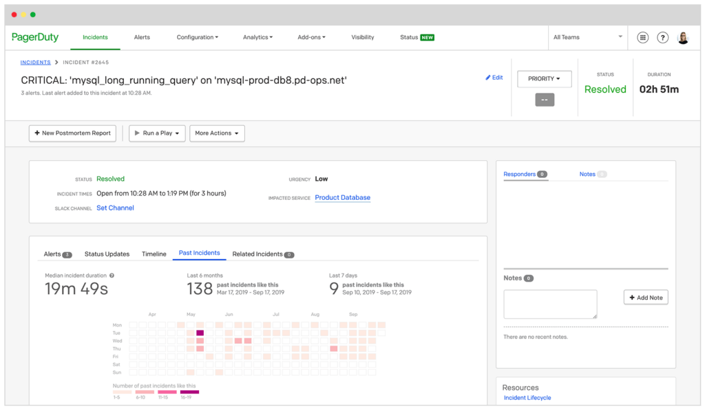The width and height of the screenshot is (705, 415).
Task: Open the Configuration dropdown menu
Action: (x=197, y=37)
